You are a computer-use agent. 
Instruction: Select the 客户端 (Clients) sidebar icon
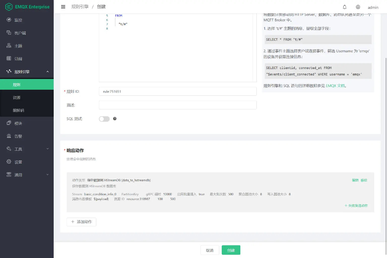coord(9,33)
